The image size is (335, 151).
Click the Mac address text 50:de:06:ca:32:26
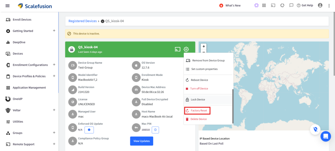pyautogui.click(x=153, y=92)
